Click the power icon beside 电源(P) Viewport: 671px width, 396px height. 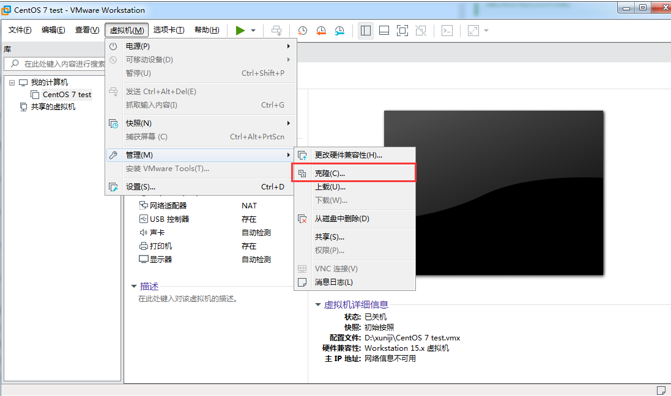pos(113,46)
